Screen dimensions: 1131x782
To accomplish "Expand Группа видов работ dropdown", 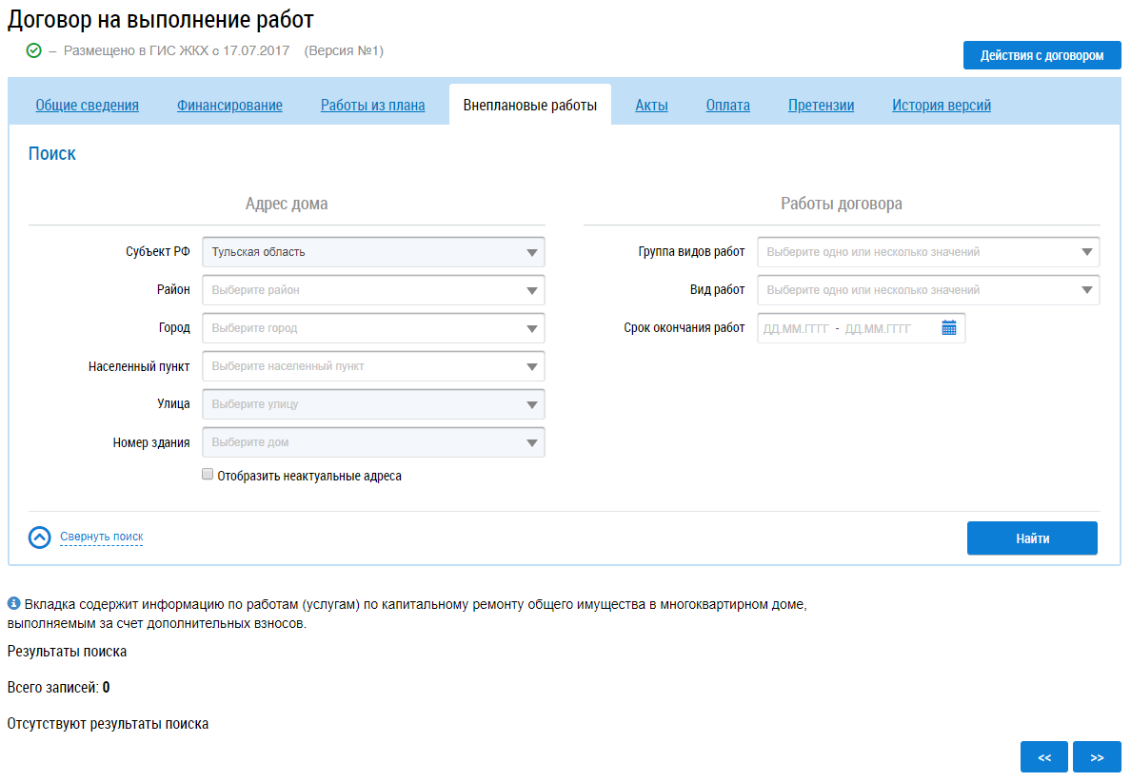I will pos(928,252).
